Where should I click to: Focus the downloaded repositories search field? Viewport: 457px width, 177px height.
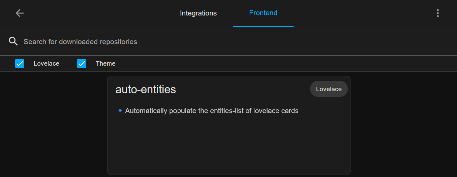[x=202, y=42]
